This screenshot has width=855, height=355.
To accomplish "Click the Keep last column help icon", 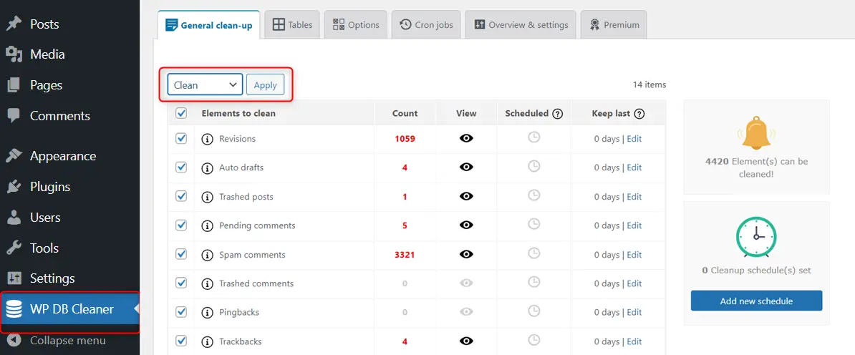I will tap(639, 114).
